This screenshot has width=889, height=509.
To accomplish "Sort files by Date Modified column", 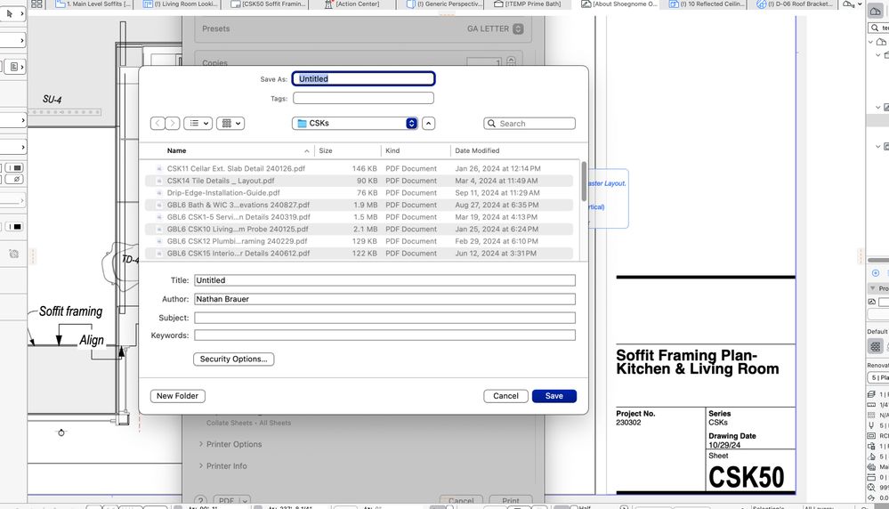I will [x=477, y=150].
